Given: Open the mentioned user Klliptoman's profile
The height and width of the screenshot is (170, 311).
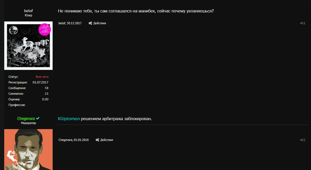Looking at the screenshot, I should pos(69,119).
